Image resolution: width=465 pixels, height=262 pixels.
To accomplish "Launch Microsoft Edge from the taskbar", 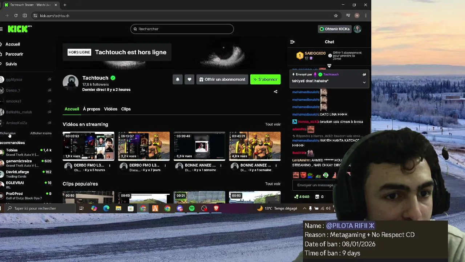I will [x=106, y=209].
